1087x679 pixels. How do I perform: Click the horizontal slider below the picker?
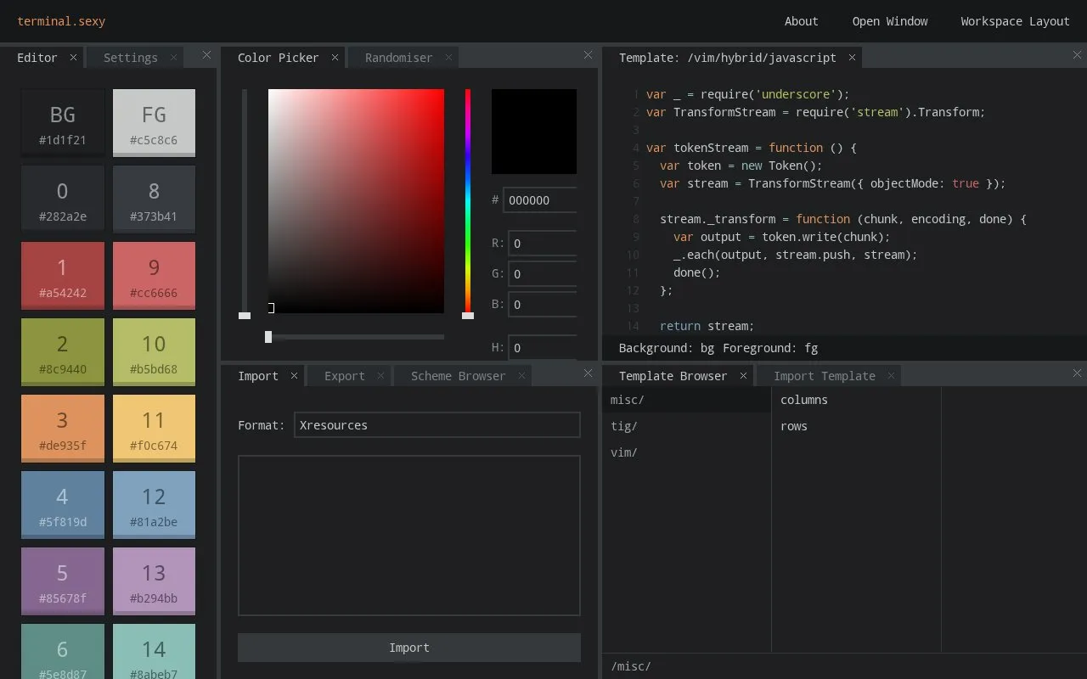click(356, 337)
